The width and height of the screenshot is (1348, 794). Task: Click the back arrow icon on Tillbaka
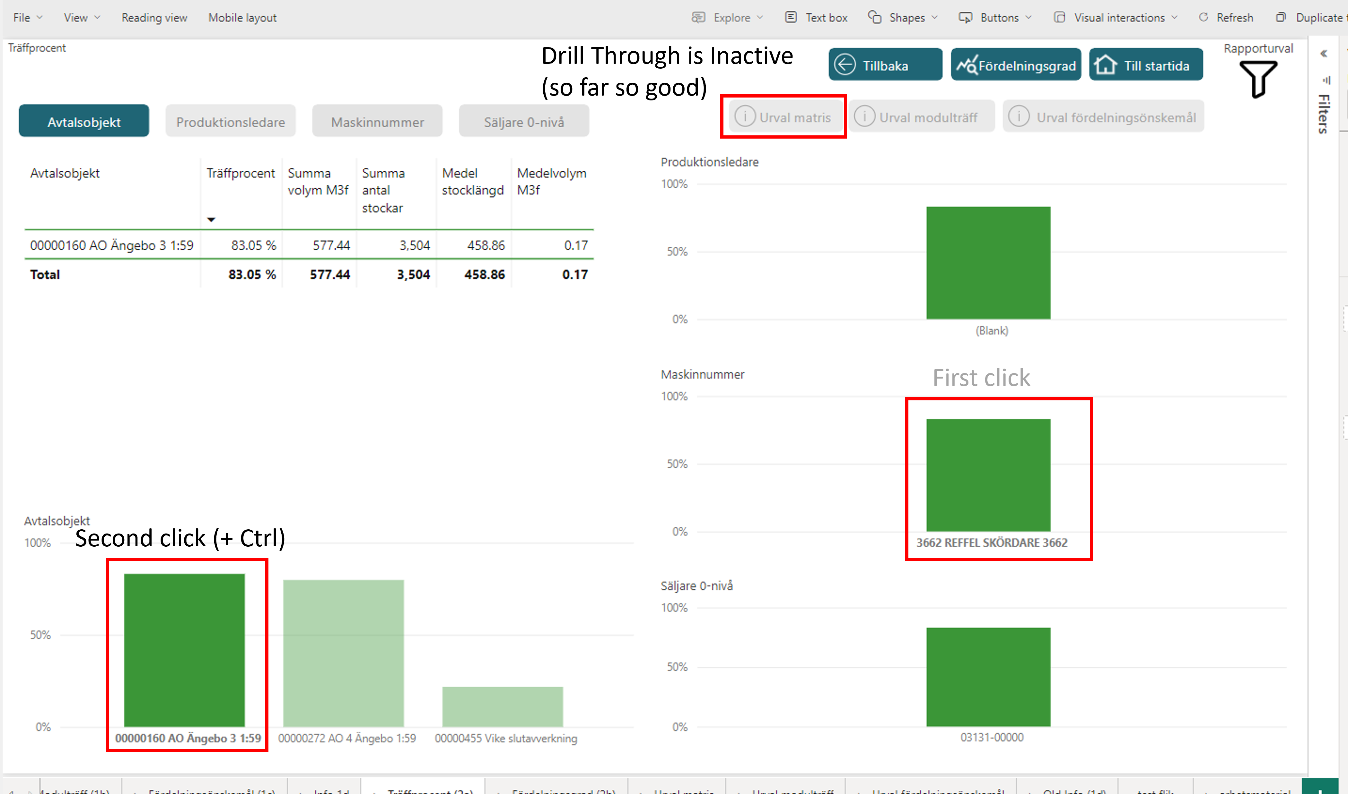(845, 65)
